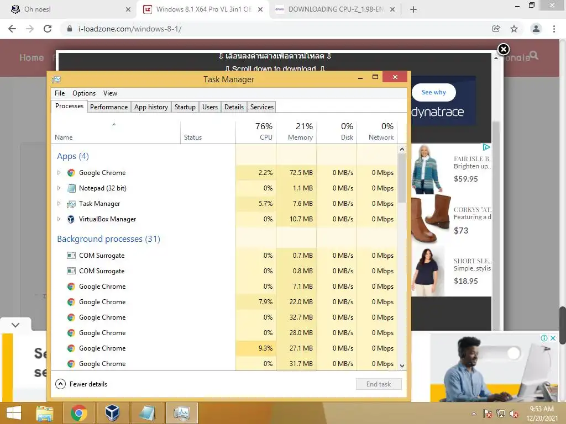View site info lock icon
Image resolution: width=566 pixels, height=424 pixels.
70,29
